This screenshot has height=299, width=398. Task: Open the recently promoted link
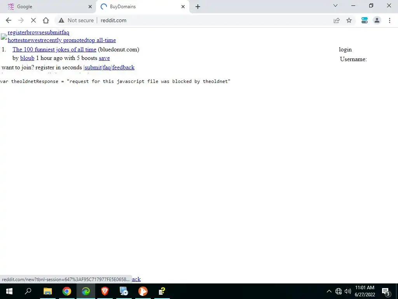pos(64,40)
